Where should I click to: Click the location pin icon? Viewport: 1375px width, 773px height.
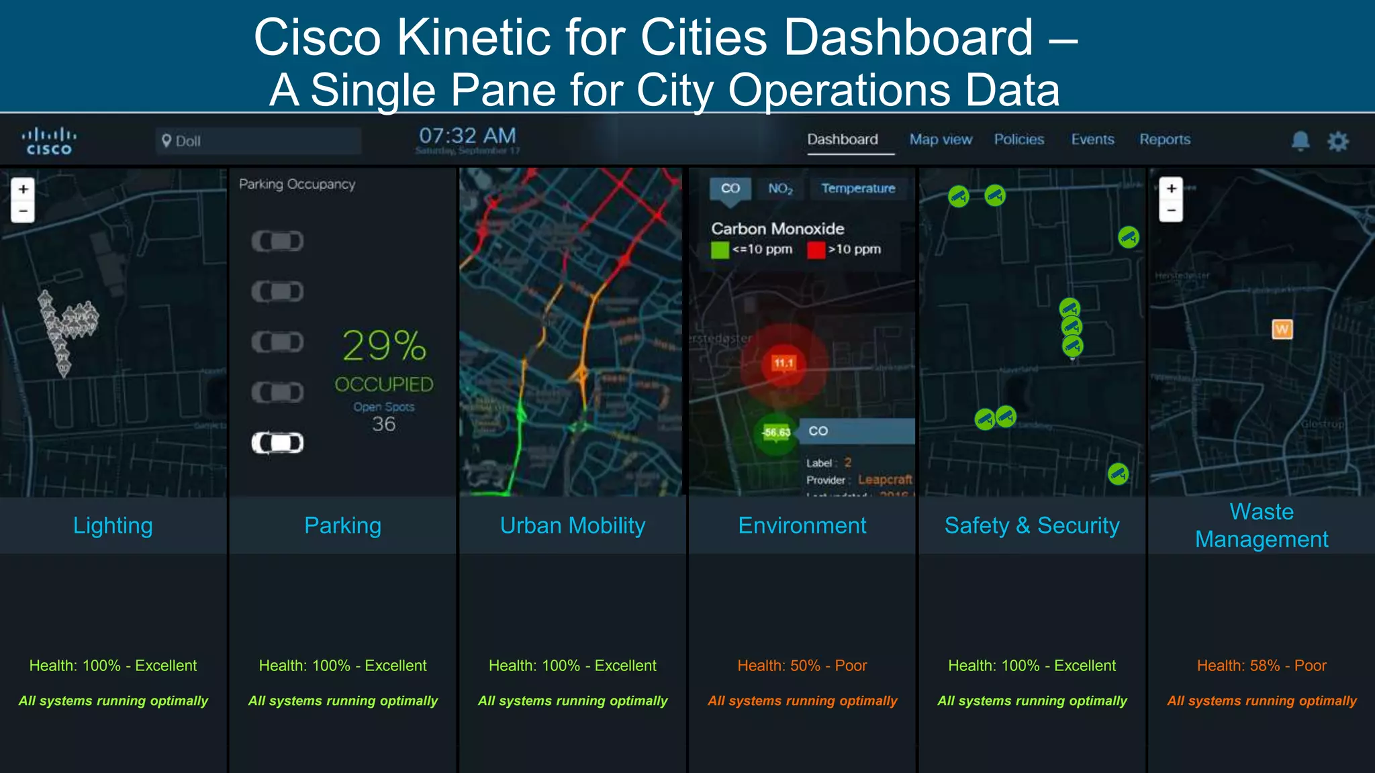(167, 140)
